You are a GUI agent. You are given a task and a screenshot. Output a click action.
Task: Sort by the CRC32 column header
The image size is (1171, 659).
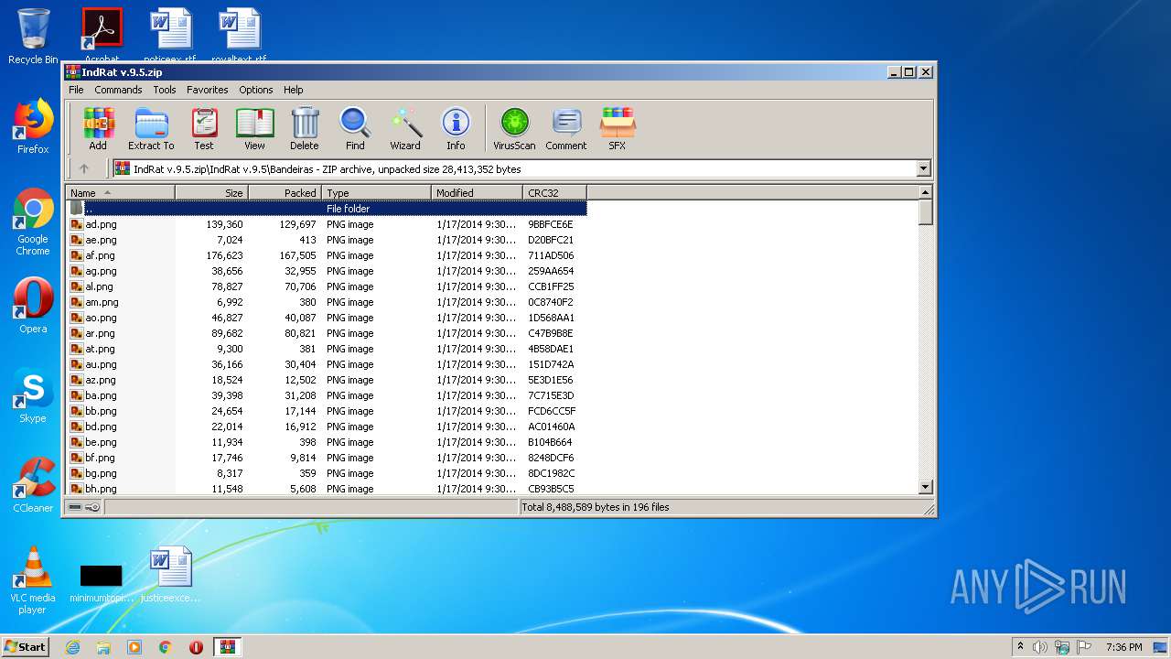(x=554, y=192)
